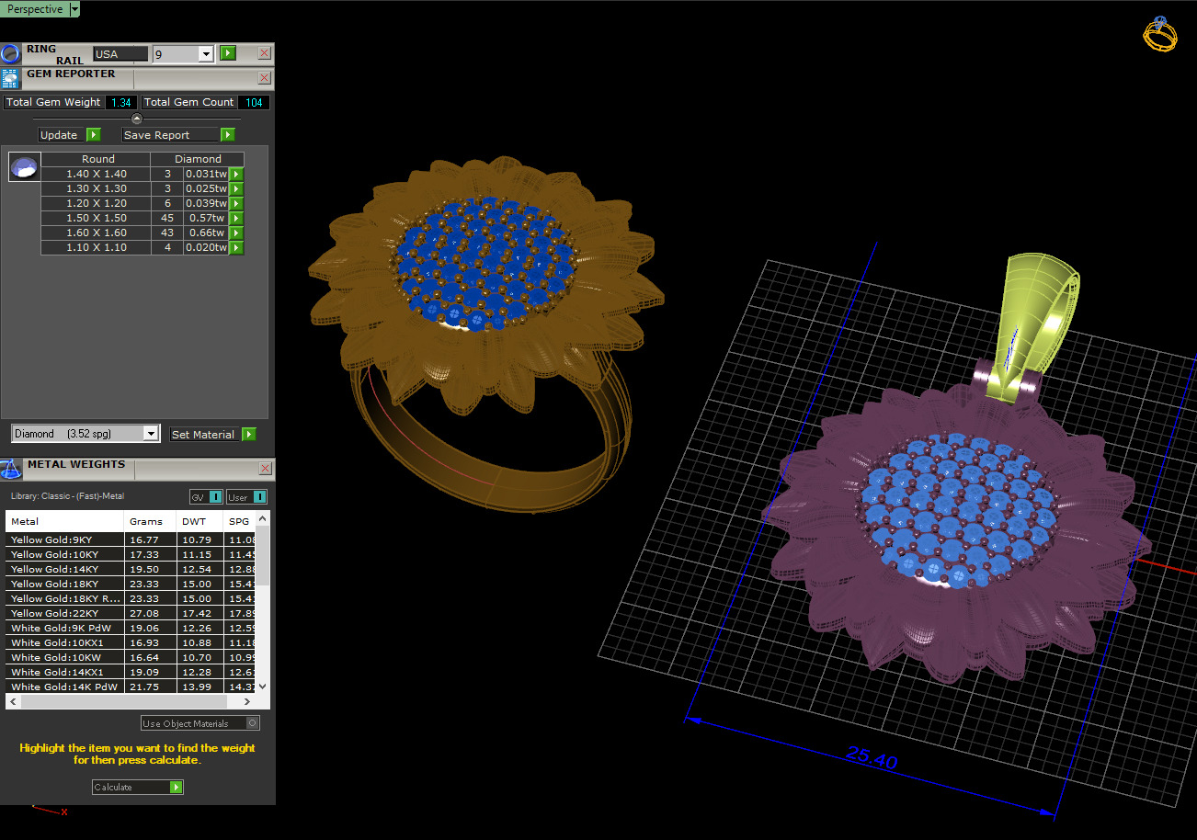This screenshot has width=1197, height=840.
Task: Close the Metal Weights panel
Action: point(265,469)
